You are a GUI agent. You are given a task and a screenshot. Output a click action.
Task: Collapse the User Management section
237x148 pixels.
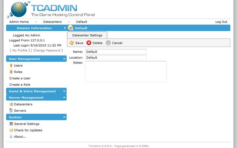click(64, 59)
